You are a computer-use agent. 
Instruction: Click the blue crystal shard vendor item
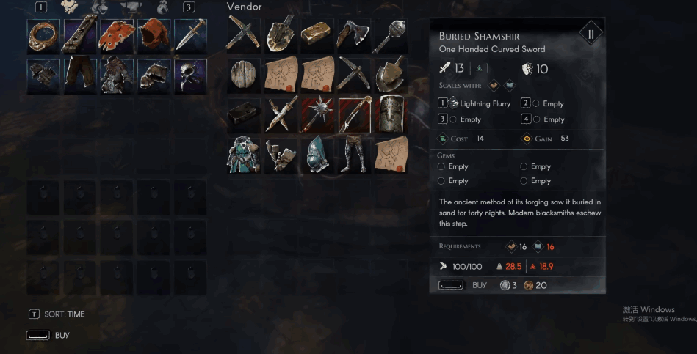click(x=317, y=155)
